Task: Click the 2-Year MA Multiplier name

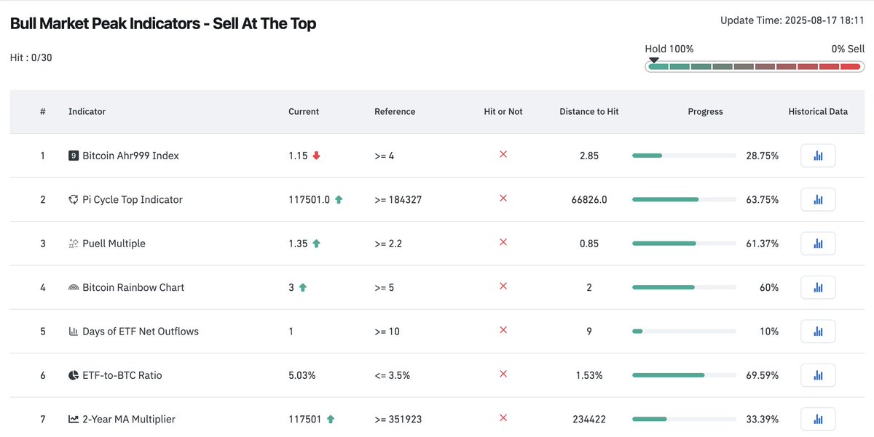Action: (x=129, y=419)
